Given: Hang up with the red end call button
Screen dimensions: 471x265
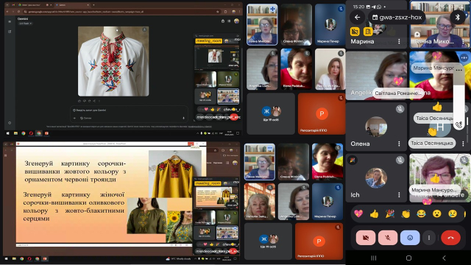Looking at the screenshot, I should 450,238.
